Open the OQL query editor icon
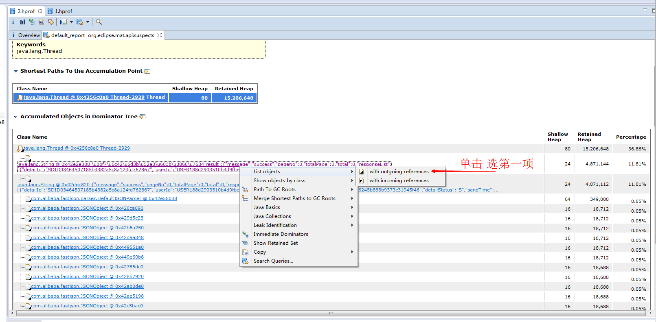The width and height of the screenshot is (656, 322). (x=41, y=22)
